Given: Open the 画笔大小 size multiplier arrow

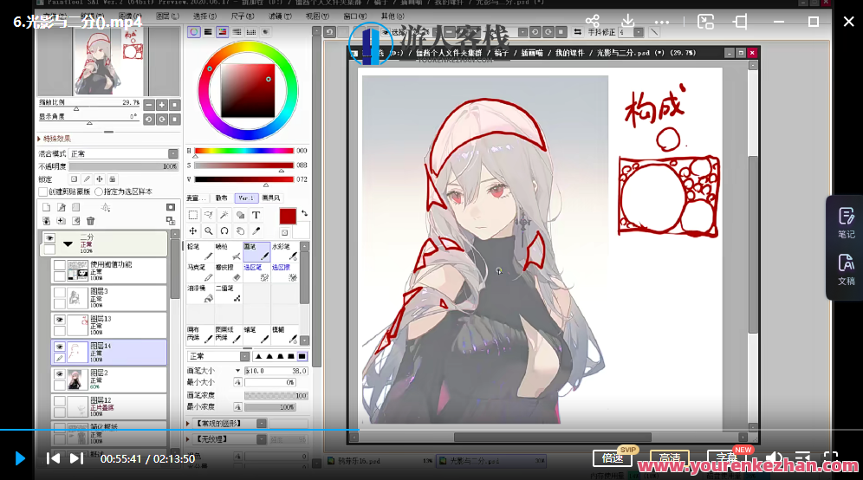Looking at the screenshot, I should coord(237,371).
